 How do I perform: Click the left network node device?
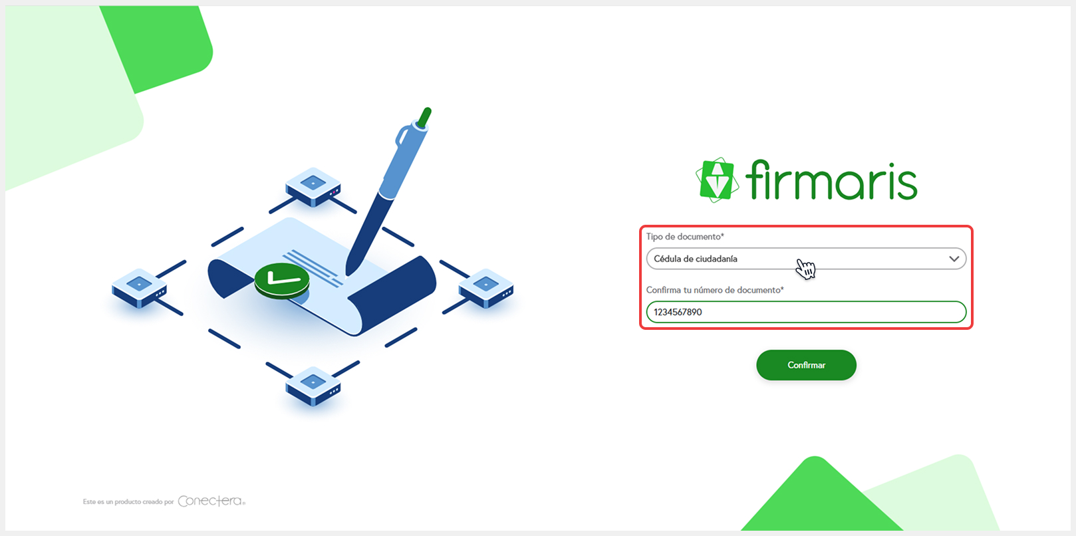click(x=139, y=288)
